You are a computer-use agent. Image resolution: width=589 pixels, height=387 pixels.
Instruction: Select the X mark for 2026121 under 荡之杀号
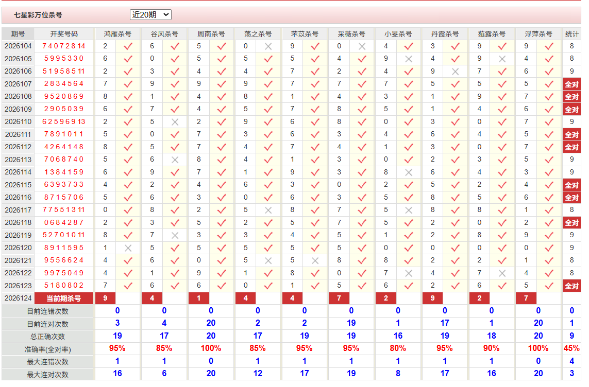(x=268, y=260)
